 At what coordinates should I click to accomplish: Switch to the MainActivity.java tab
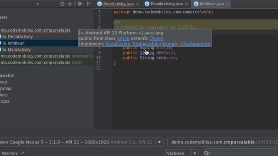click(x=119, y=4)
